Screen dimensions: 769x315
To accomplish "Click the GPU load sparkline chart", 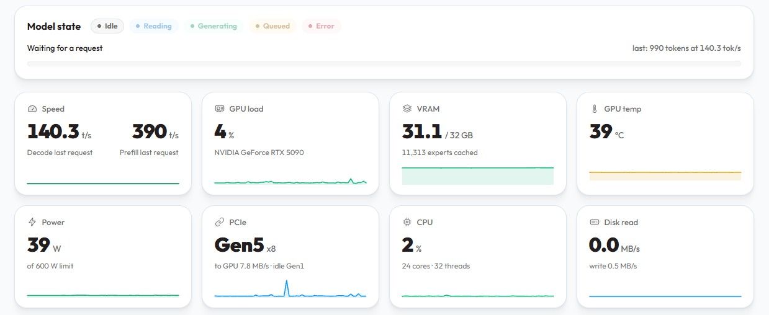I will [290, 181].
